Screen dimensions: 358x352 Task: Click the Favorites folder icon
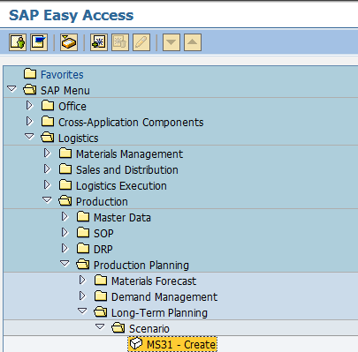[x=30, y=74]
